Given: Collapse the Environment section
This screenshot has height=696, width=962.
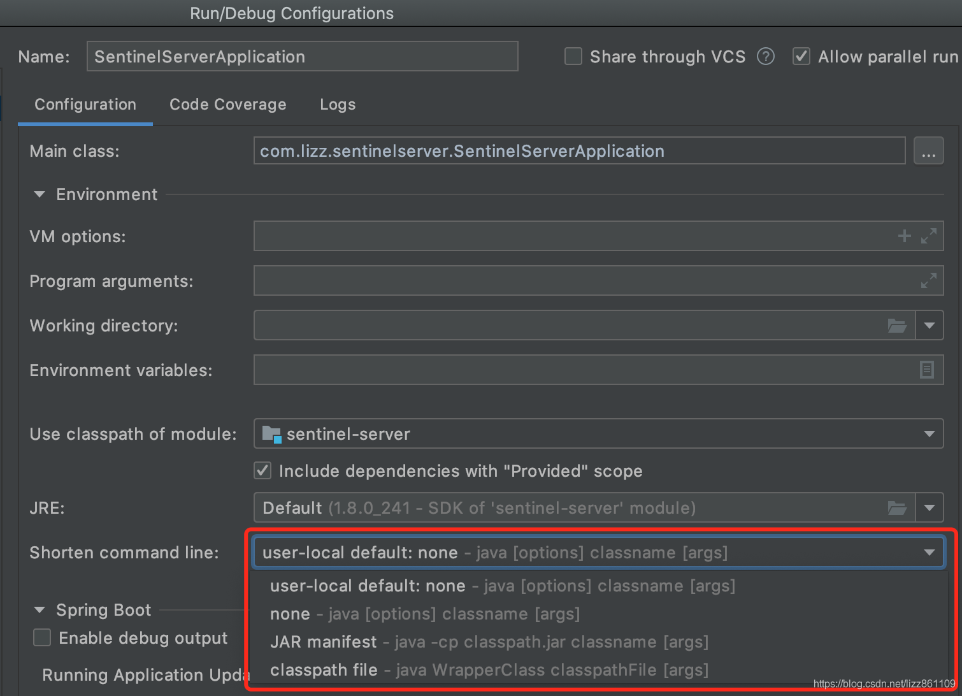Looking at the screenshot, I should (39, 194).
